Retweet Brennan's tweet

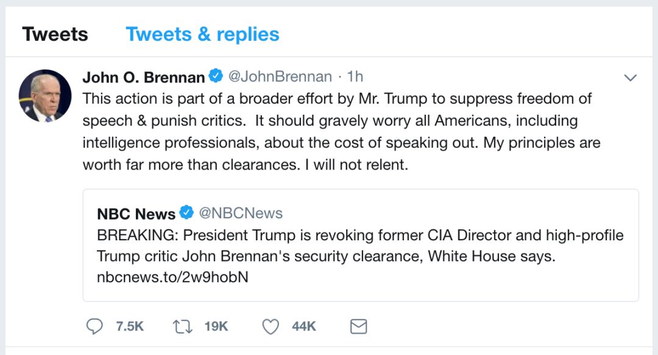[182, 326]
